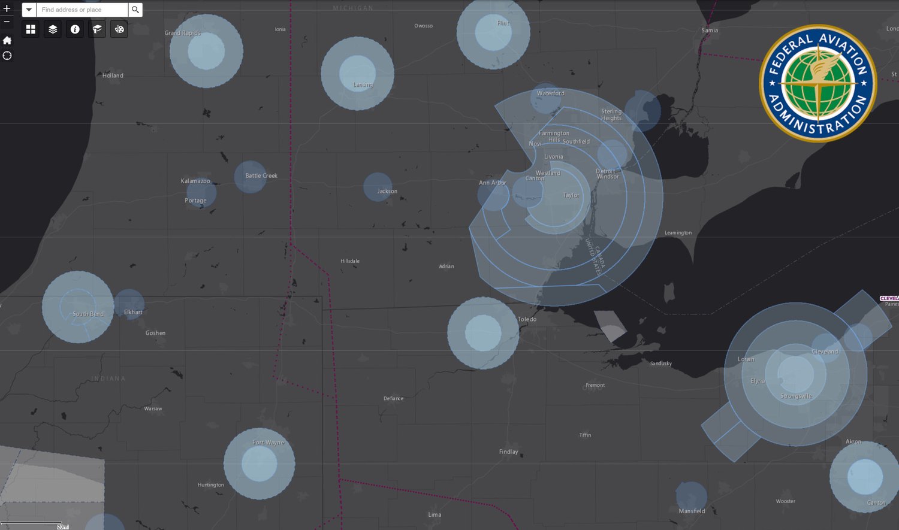Return to the default home extent
The image size is (899, 530).
click(x=7, y=40)
